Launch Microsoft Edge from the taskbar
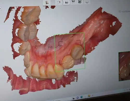130x101 pixels. pyautogui.click(x=82, y=97)
